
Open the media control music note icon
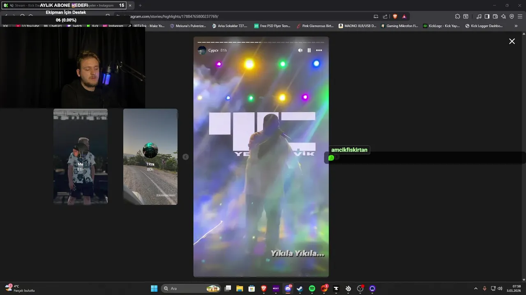(479, 16)
